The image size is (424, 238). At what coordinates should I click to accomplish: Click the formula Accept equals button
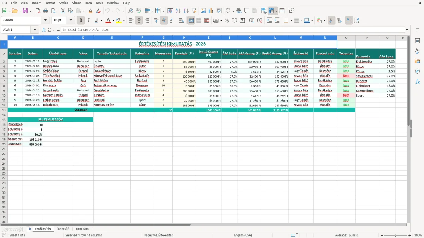click(x=58, y=30)
